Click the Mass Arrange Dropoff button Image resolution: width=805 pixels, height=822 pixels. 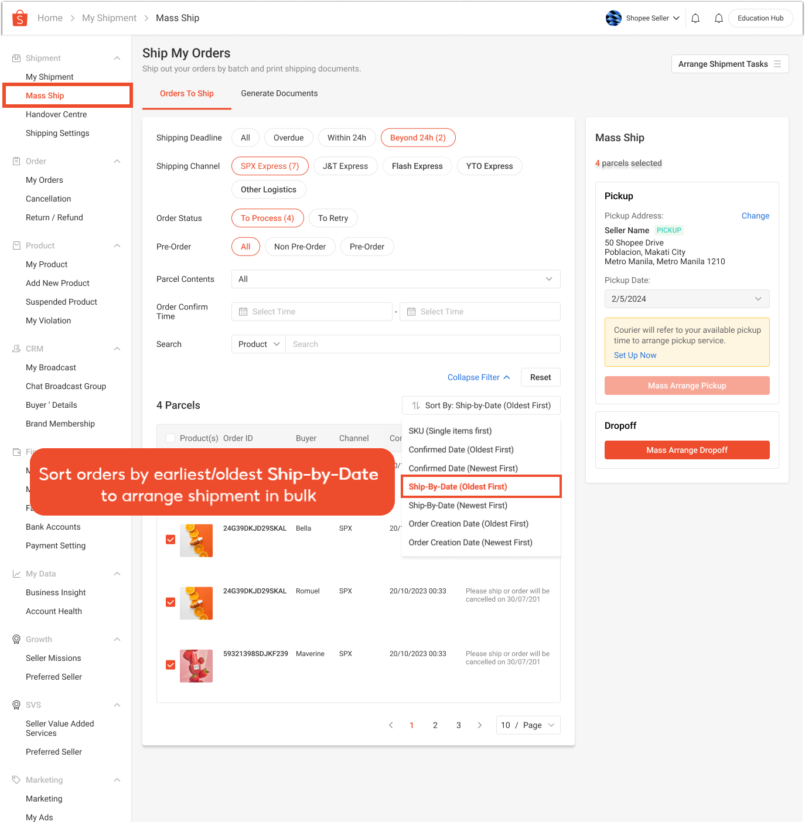click(x=687, y=450)
